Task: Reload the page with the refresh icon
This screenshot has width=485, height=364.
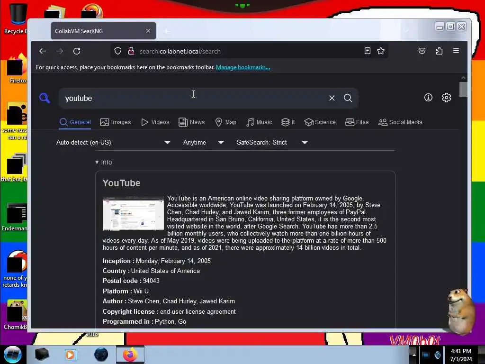Action: tap(77, 51)
